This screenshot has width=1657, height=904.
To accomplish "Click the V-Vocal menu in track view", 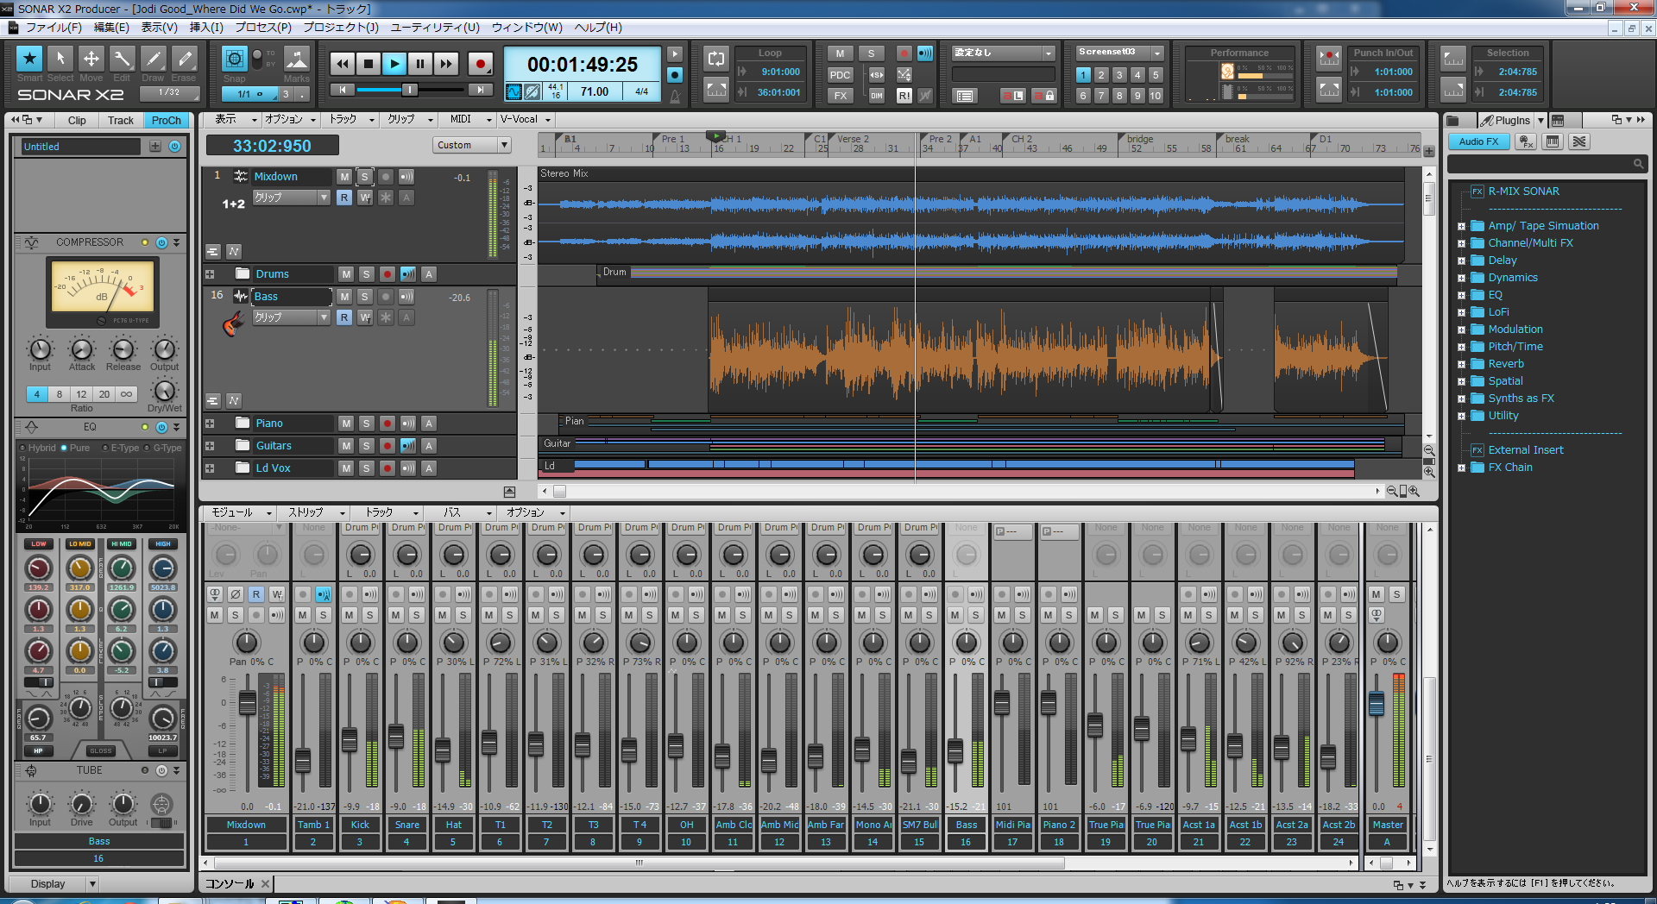I will (x=524, y=119).
